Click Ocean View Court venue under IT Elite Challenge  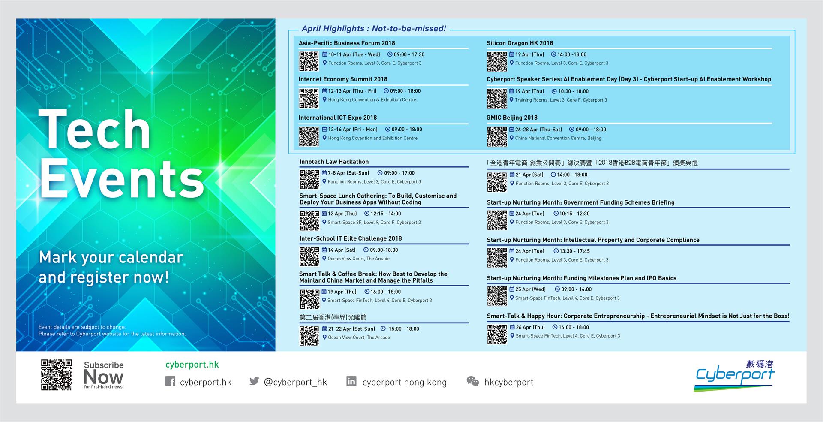[x=359, y=259]
